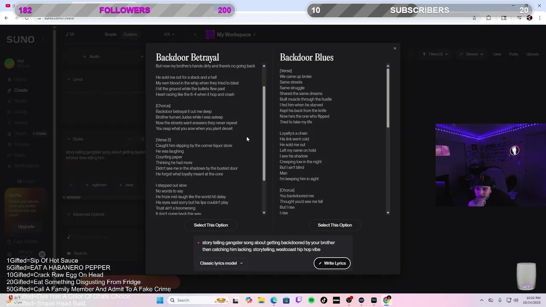
Task: Click the browser back arrow
Action: pyautogui.click(x=6, y=18)
